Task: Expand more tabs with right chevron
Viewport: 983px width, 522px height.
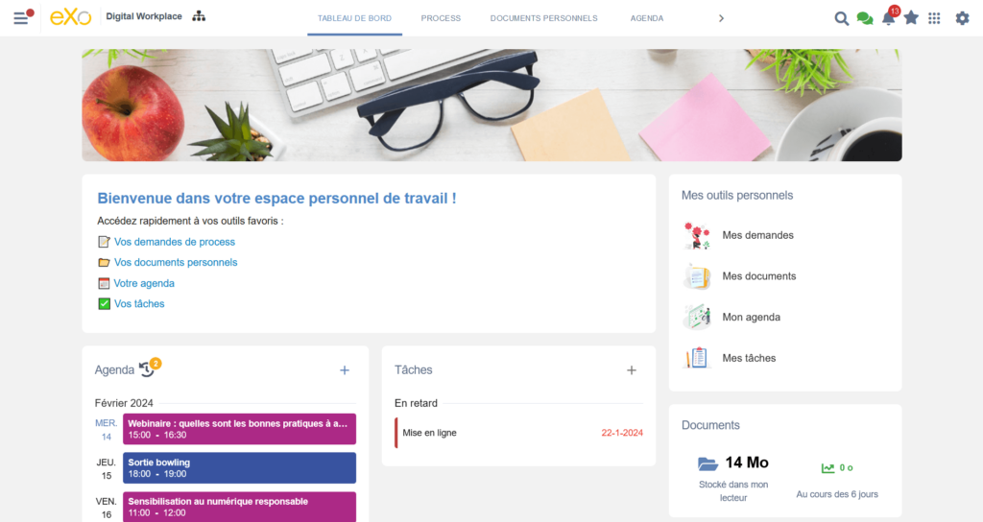Action: [x=721, y=18]
